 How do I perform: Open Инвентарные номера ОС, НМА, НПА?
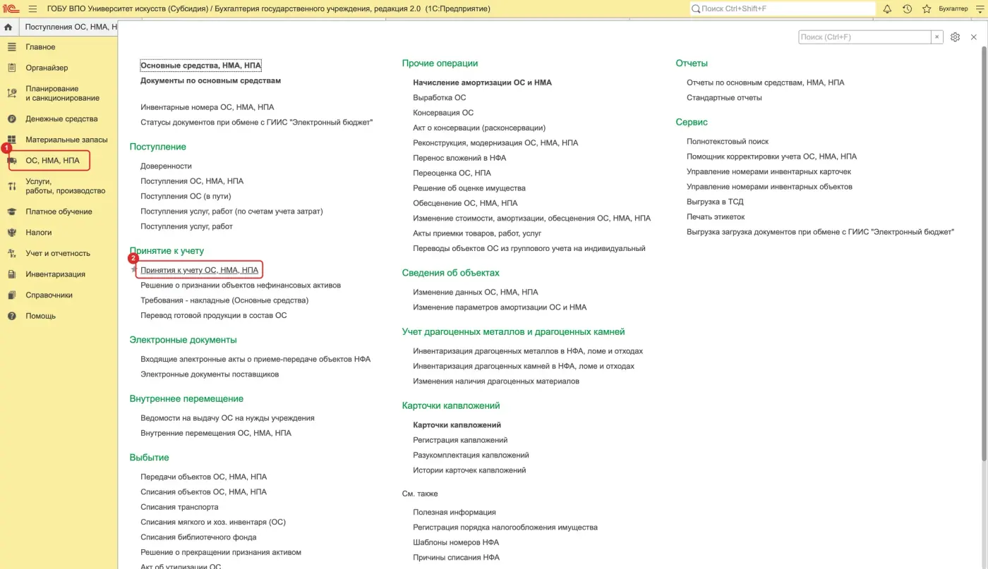pyautogui.click(x=207, y=107)
